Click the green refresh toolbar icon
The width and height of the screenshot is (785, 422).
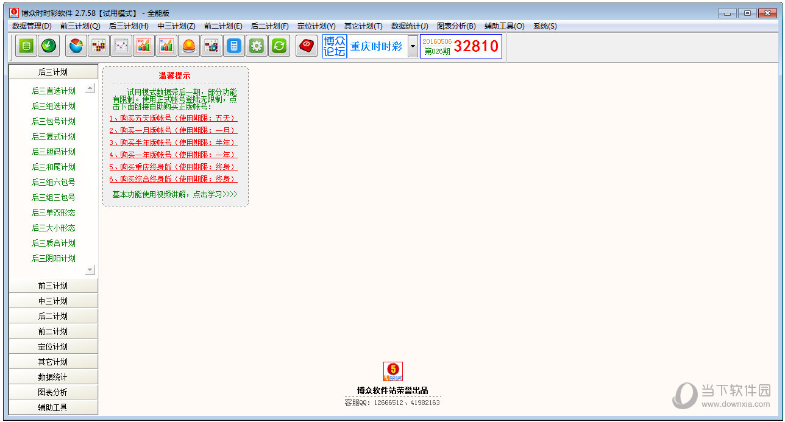click(x=279, y=46)
